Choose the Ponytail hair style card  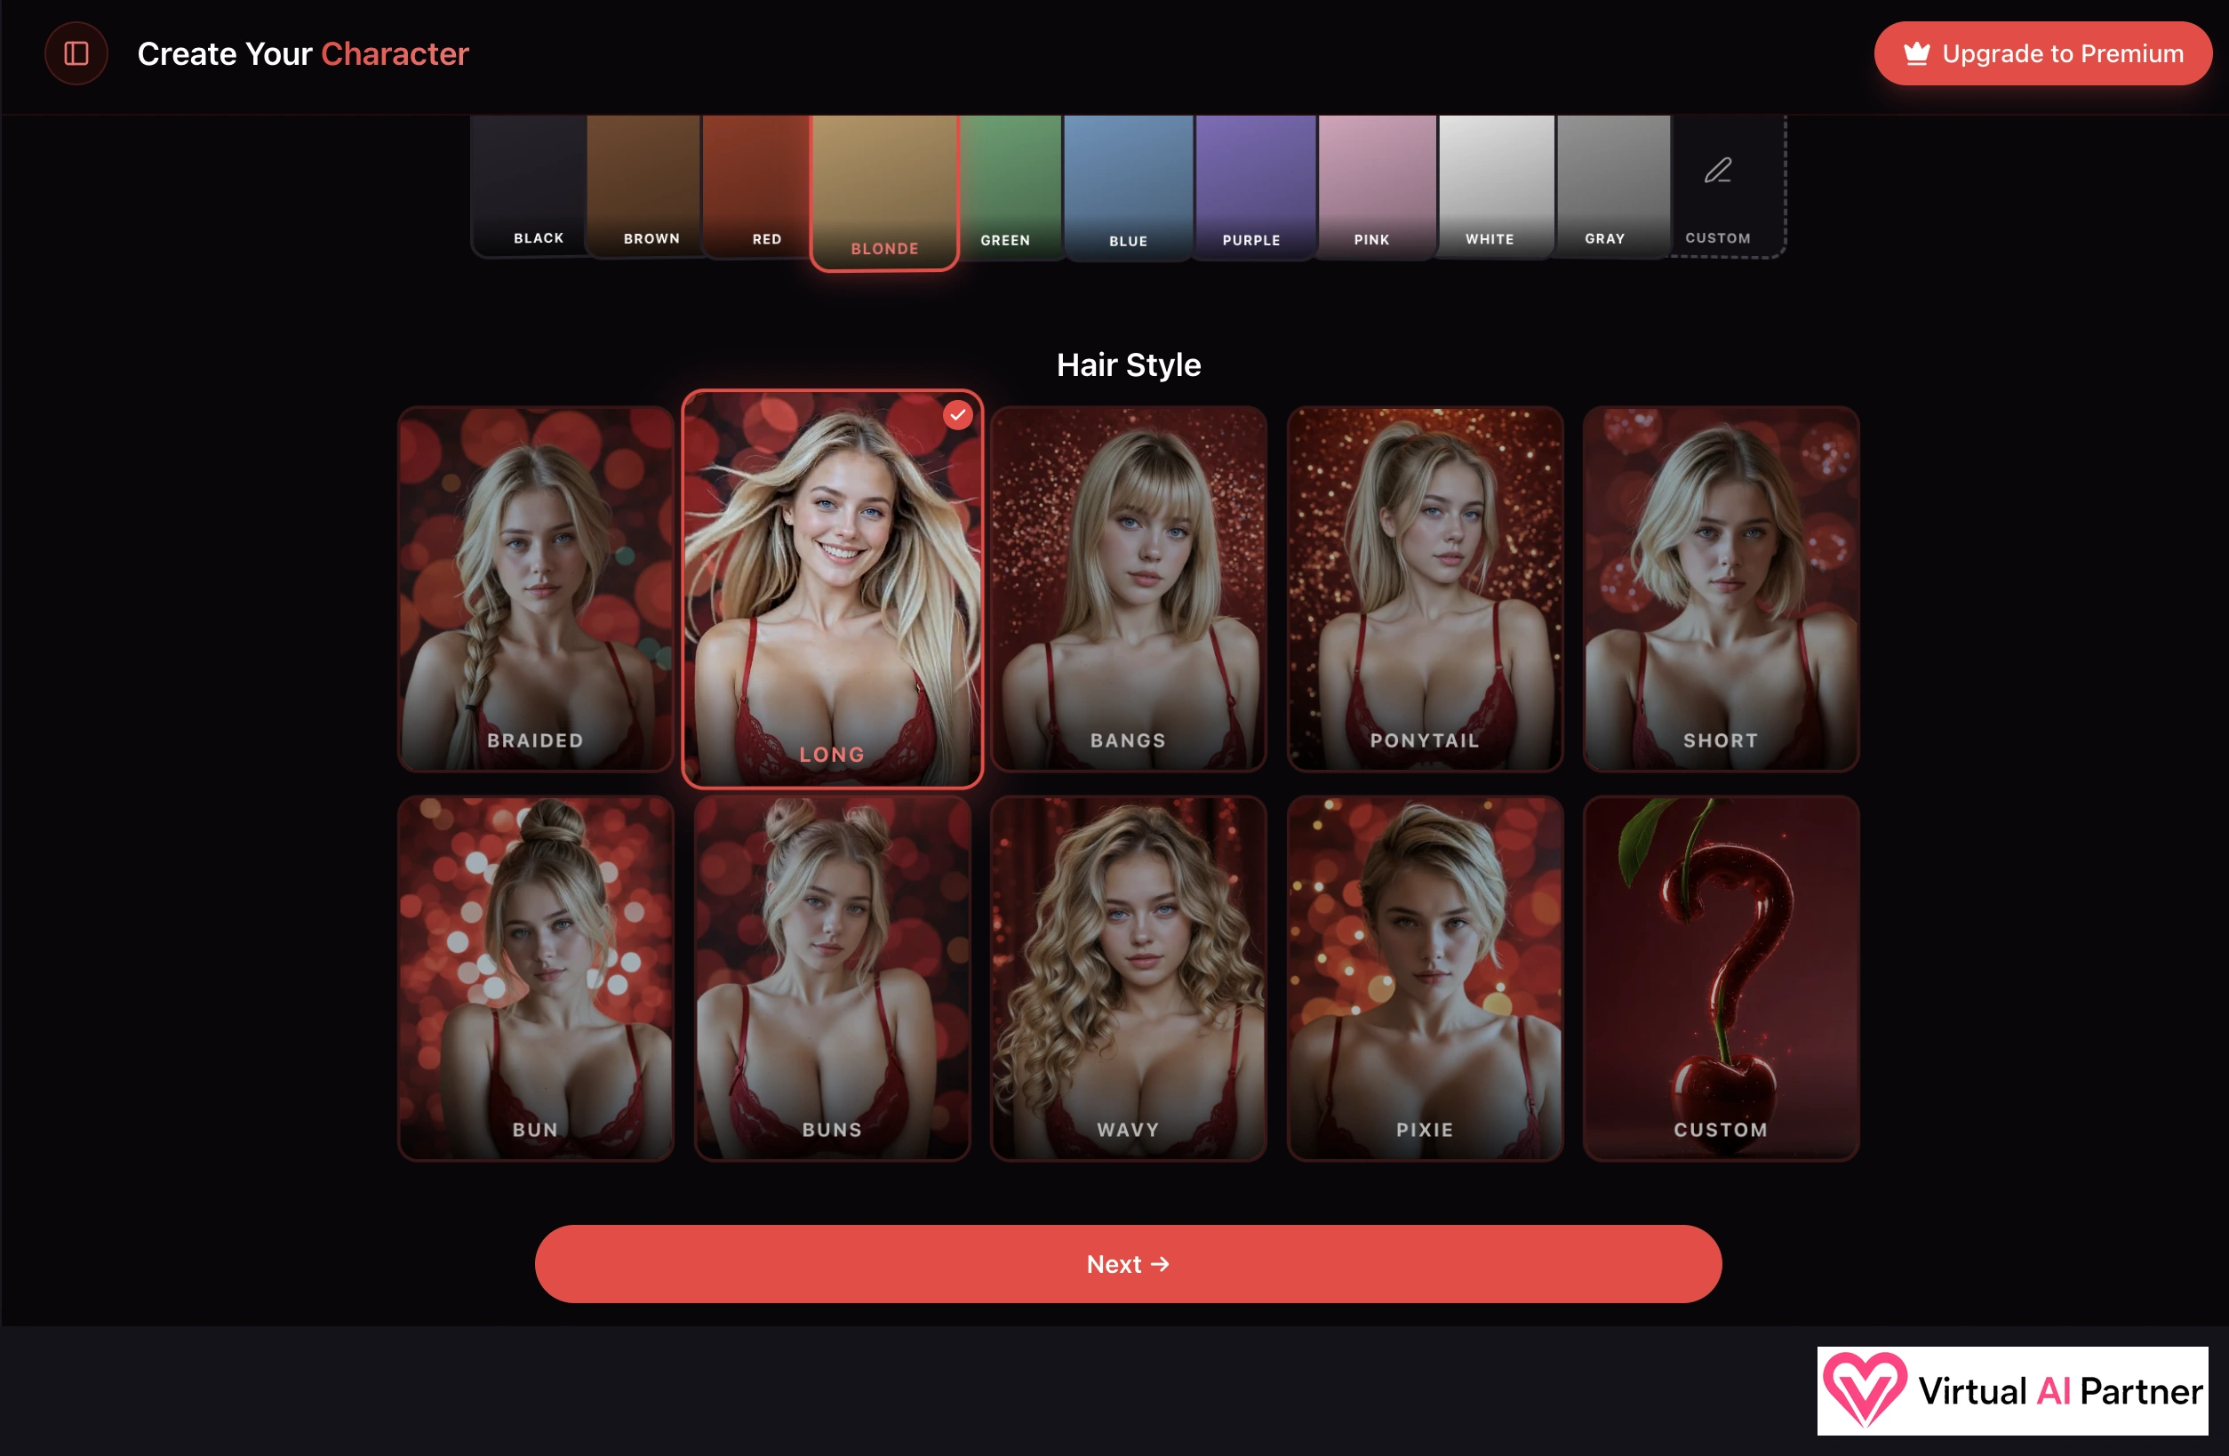pos(1425,588)
